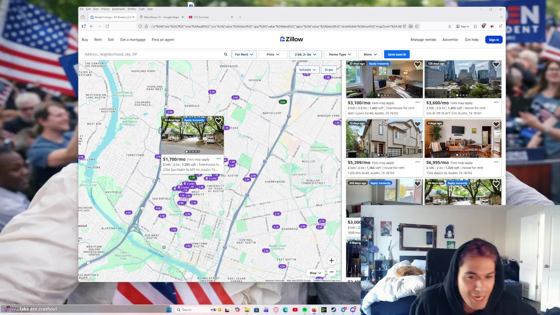This screenshot has height=315, width=560.
Task: Bookmark this page with the star
Action: pos(416,26)
